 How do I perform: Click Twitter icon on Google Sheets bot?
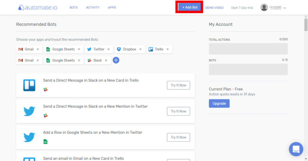coord(29,137)
